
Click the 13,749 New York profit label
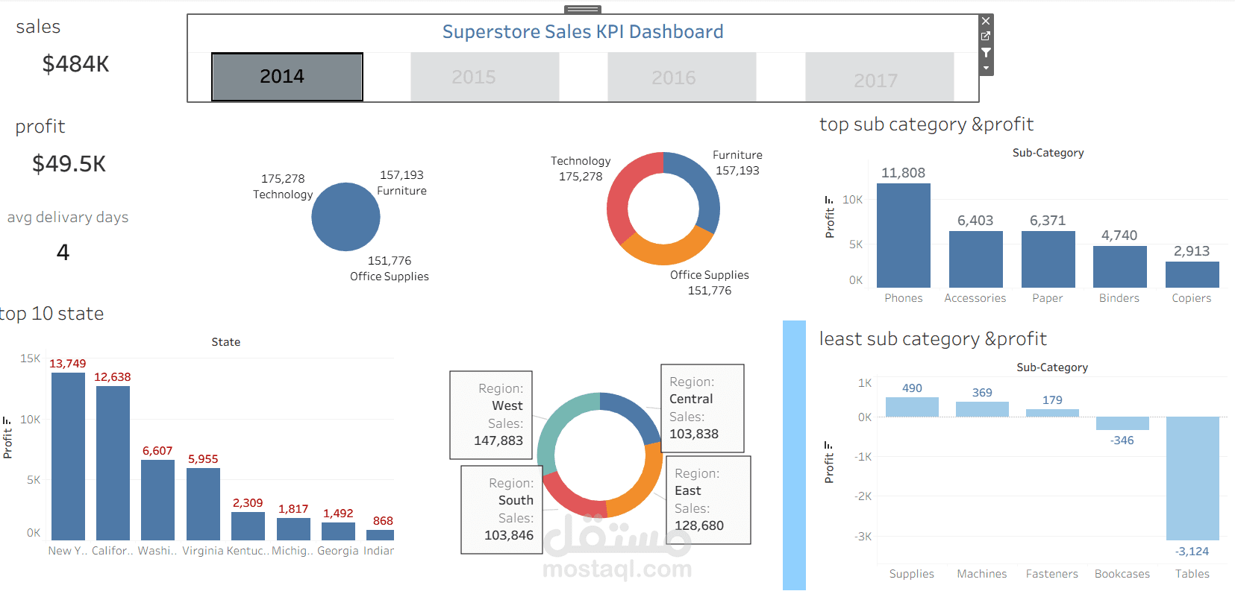(67, 364)
